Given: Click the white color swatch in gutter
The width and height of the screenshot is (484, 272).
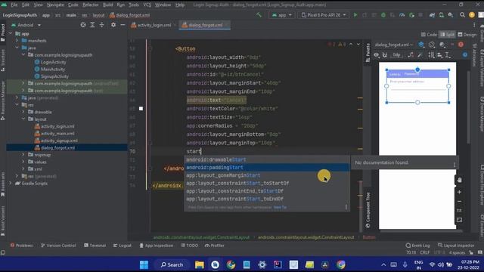Looking at the screenshot, I should (141, 109).
